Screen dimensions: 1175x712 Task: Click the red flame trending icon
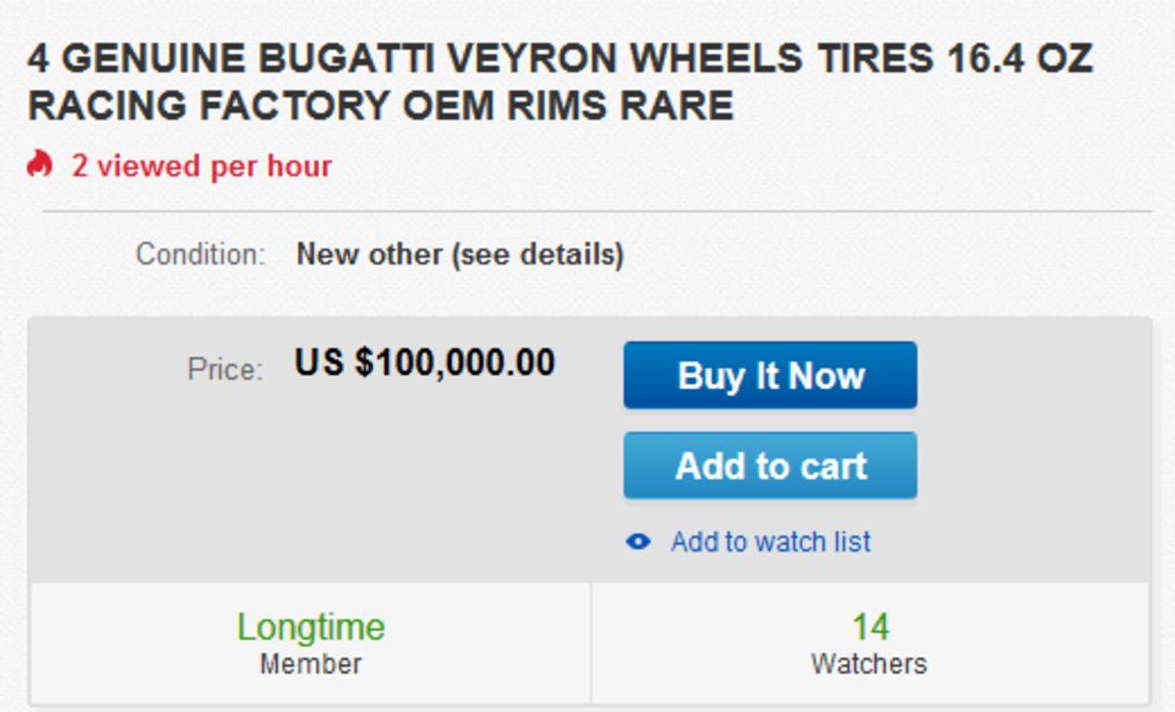coord(41,165)
